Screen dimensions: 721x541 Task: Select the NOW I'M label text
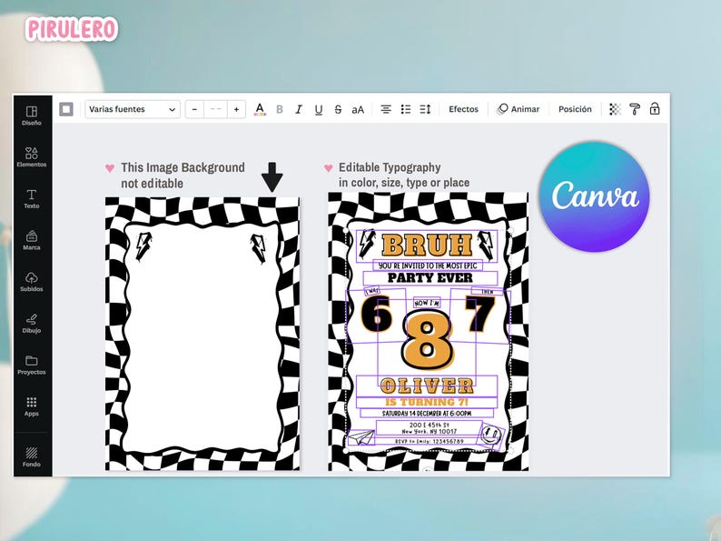coord(427,303)
